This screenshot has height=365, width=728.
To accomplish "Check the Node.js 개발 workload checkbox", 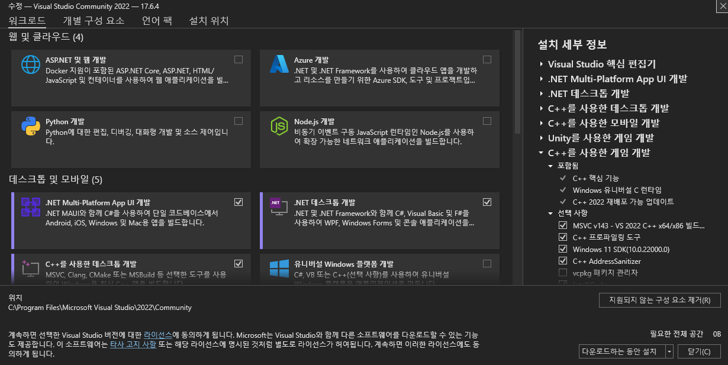I will 487,121.
